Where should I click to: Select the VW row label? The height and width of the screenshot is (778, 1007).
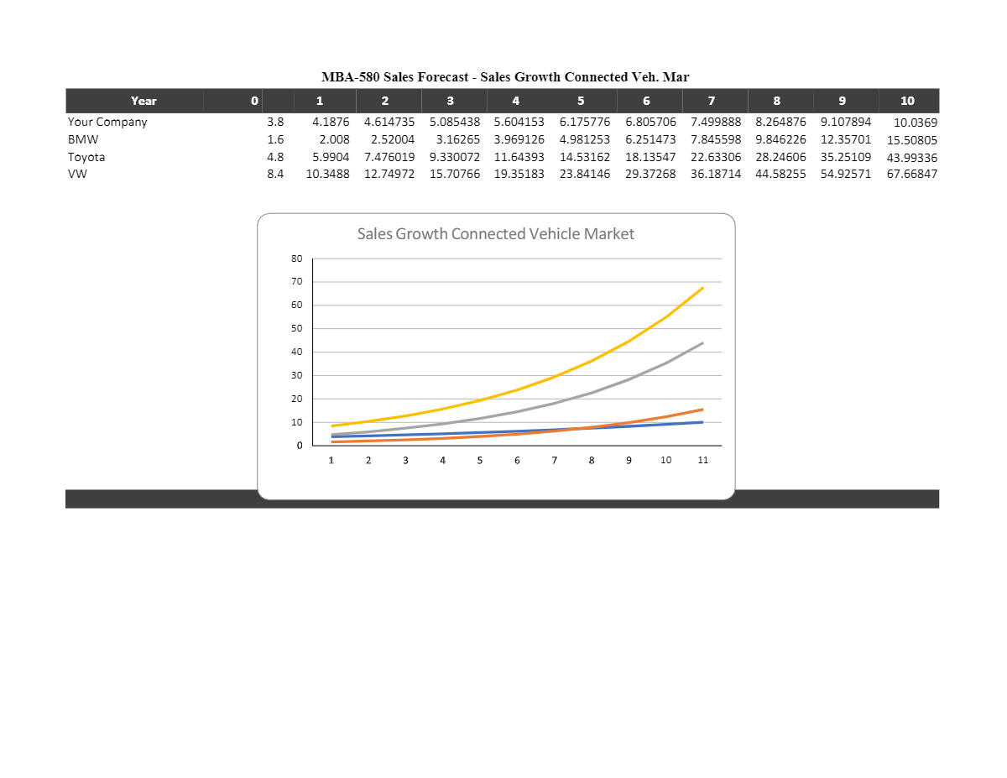pyautogui.click(x=77, y=174)
